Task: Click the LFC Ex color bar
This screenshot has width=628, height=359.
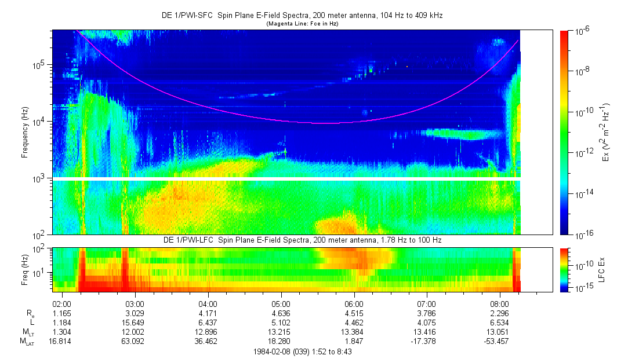Action: pyautogui.click(x=564, y=270)
